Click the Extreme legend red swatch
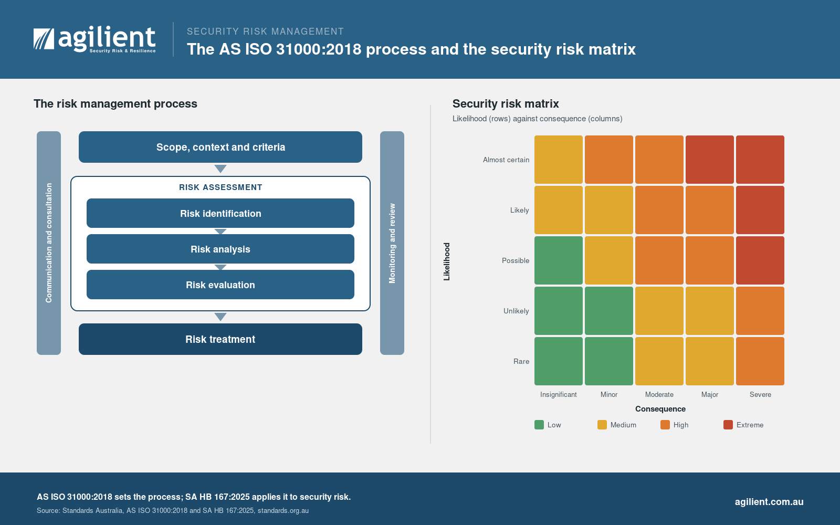This screenshot has width=840, height=525. (x=728, y=425)
